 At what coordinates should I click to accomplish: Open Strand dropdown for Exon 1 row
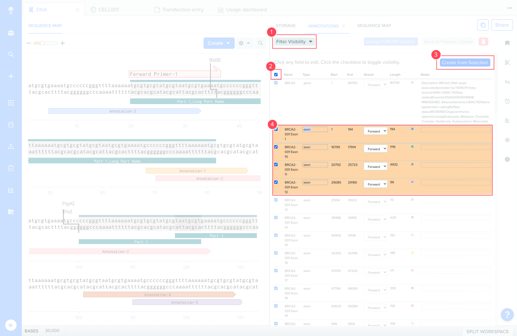375,131
